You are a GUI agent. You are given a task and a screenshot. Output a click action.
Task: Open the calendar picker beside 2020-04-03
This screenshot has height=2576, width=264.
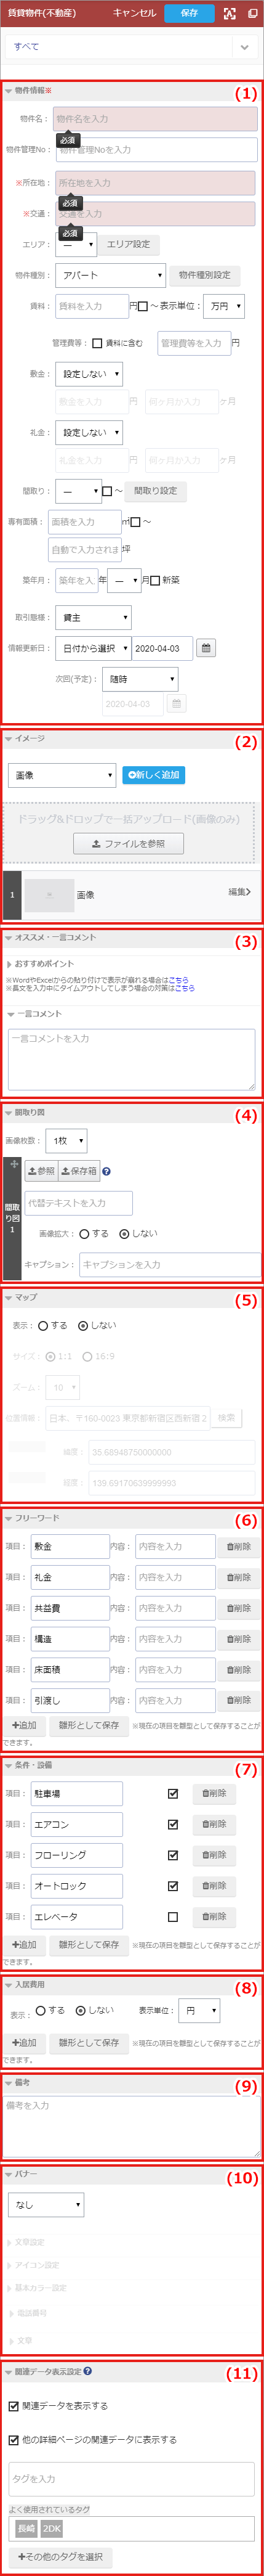(x=206, y=648)
